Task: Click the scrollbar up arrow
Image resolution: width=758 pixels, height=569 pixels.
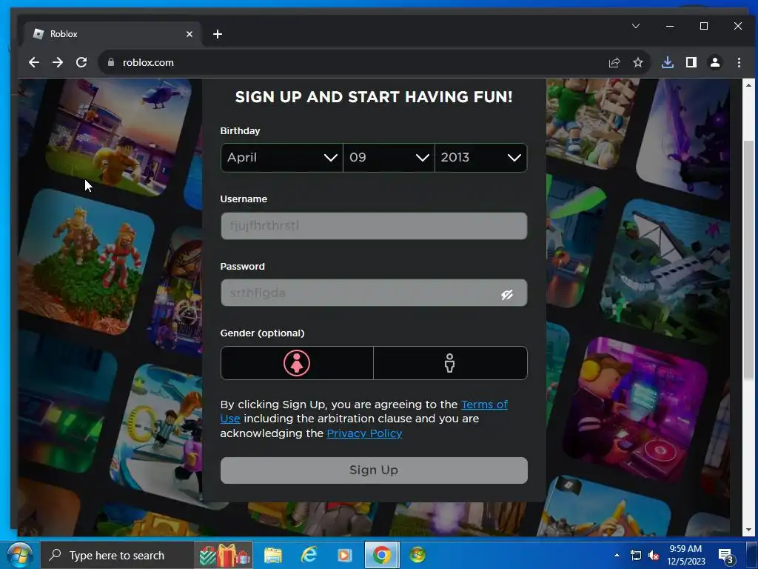Action: click(748, 85)
